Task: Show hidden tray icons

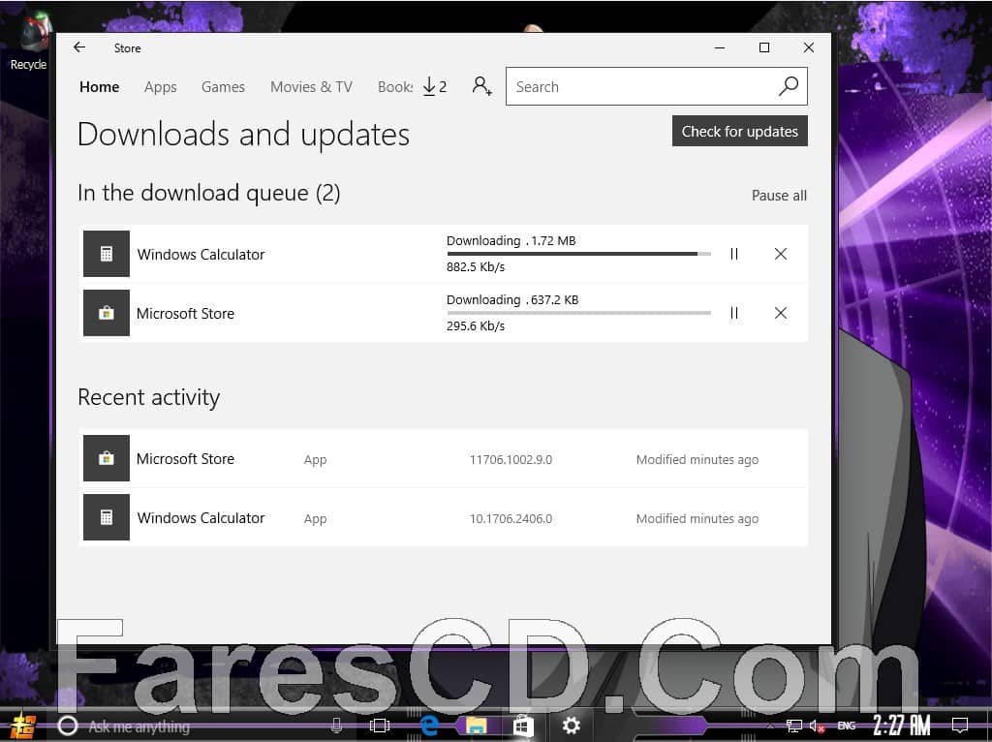Action: point(770,726)
